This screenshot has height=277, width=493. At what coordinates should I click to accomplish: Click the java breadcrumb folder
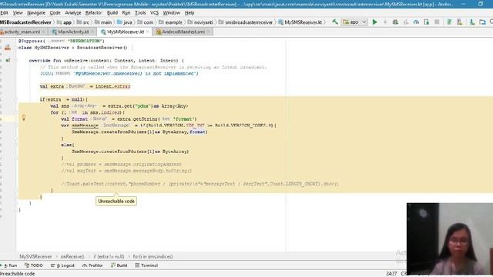pyautogui.click(x=125, y=22)
